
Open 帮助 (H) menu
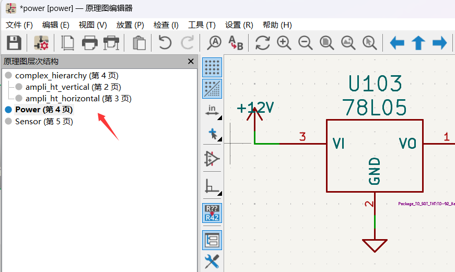[x=277, y=25]
